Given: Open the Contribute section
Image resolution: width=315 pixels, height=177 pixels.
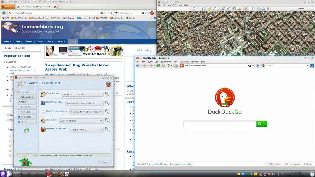Looking at the screenshot, I should pos(26,117).
